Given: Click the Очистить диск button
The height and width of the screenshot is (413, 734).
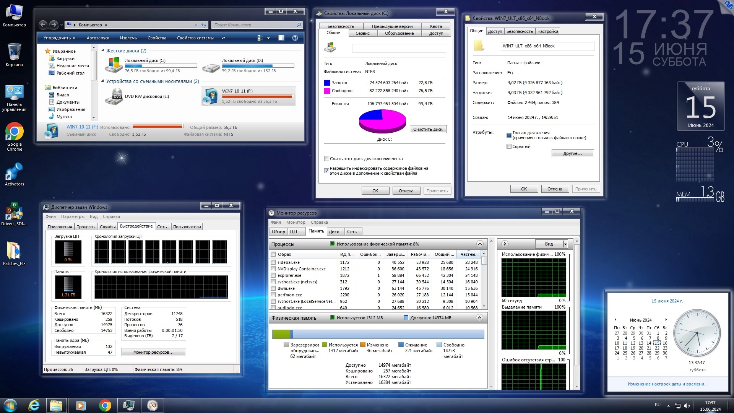Looking at the screenshot, I should (428, 129).
